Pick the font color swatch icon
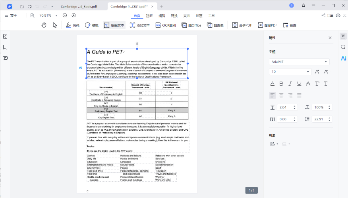Viewport: 348px width, 198px height. [x=273, y=84]
